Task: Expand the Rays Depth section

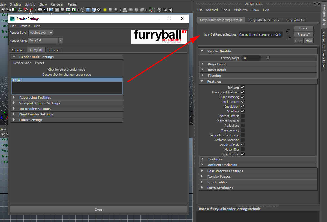Action: pyautogui.click(x=258, y=70)
